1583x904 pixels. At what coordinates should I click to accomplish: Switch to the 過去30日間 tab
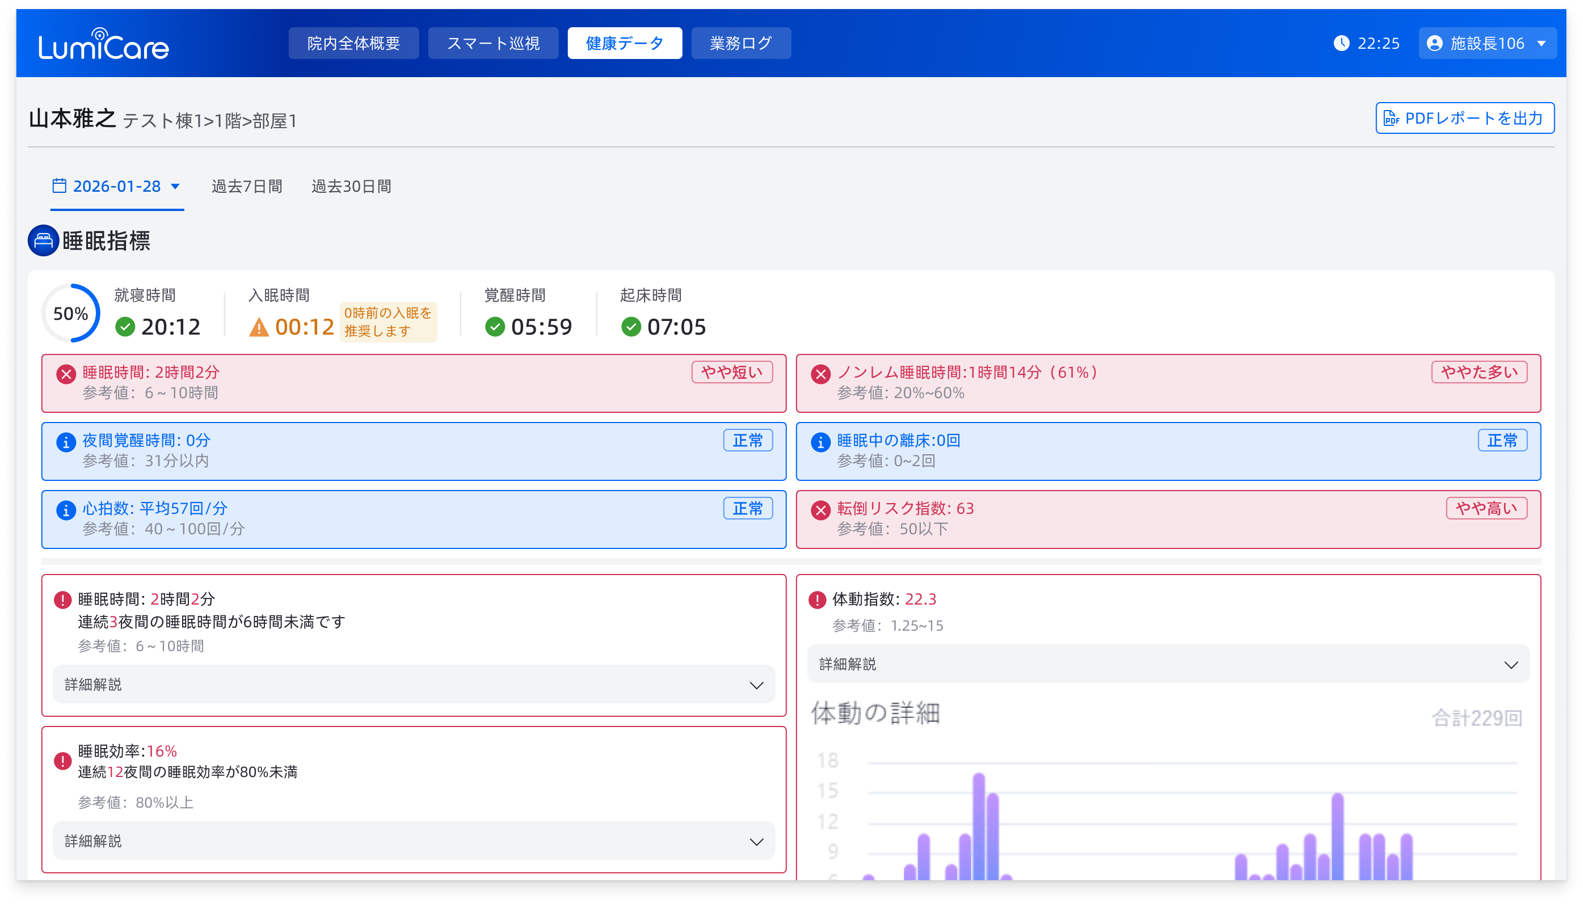pos(351,186)
